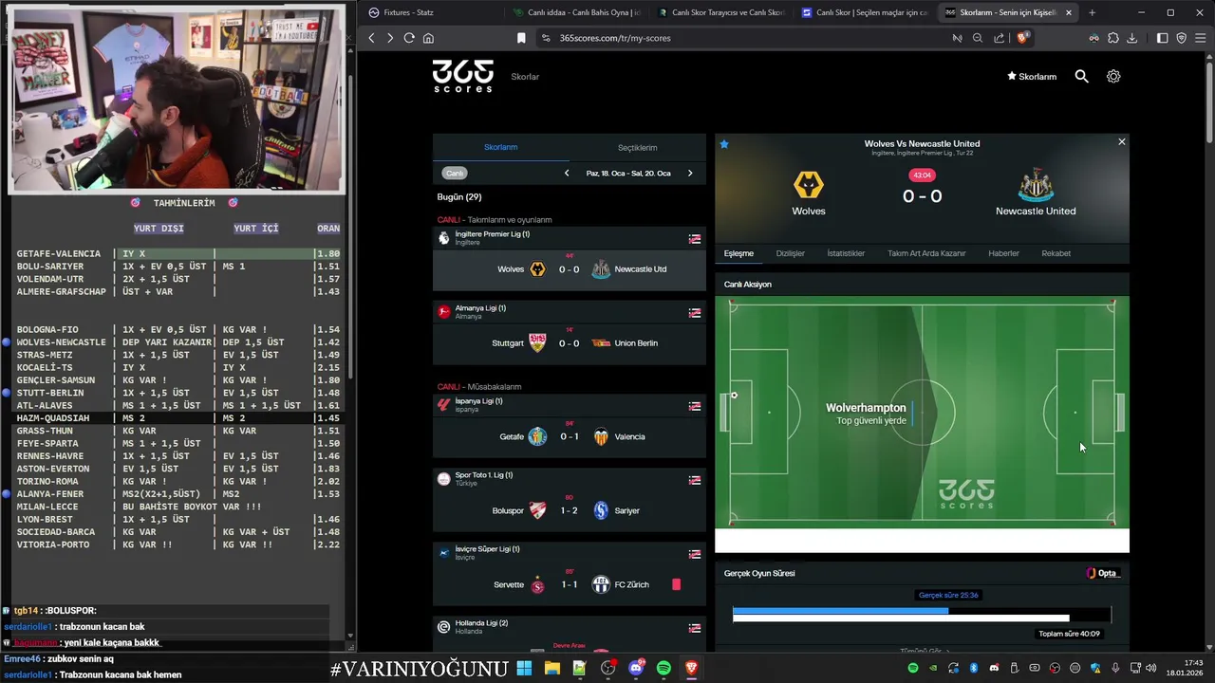The image size is (1215, 683).
Task: Click the İspanya Ligi league header
Action: click(570, 405)
